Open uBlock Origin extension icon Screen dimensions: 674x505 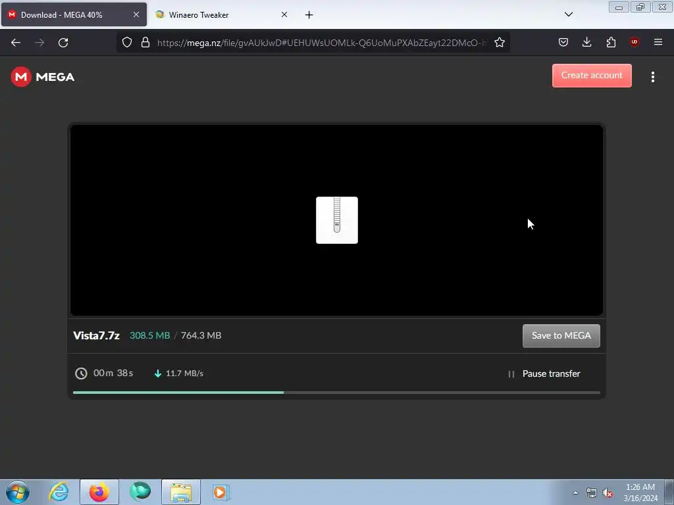tap(634, 42)
